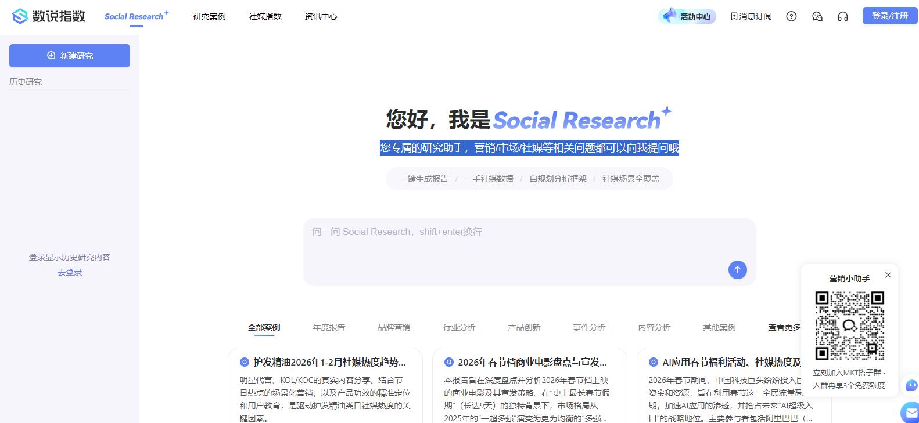The width and height of the screenshot is (919, 423).
Task: Open the 资讯中心 menu item
Action: [x=321, y=16]
